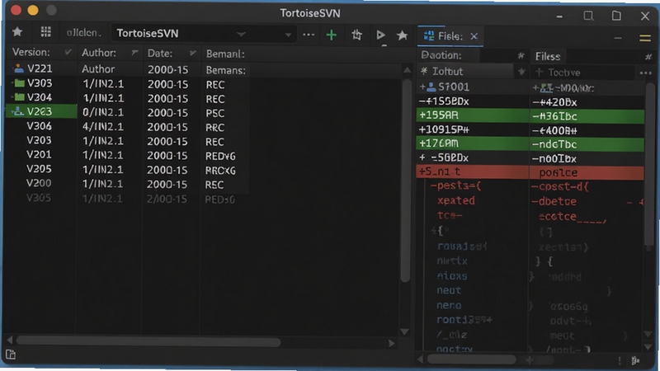Image resolution: width=660 pixels, height=371 pixels.
Task: Expand the S7001 diff entry
Action: click(x=422, y=87)
